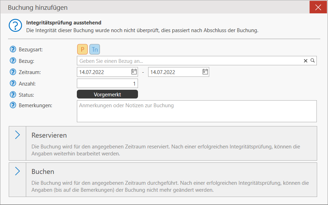Choose the Reservieren command
The image size is (328, 205).
coord(163,143)
